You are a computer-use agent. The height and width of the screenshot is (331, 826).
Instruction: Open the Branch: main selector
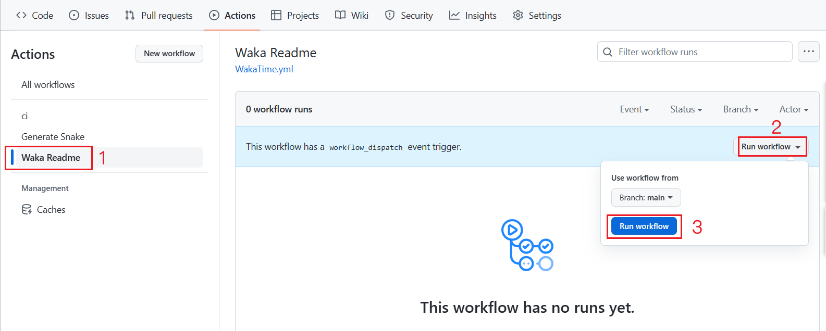click(646, 198)
